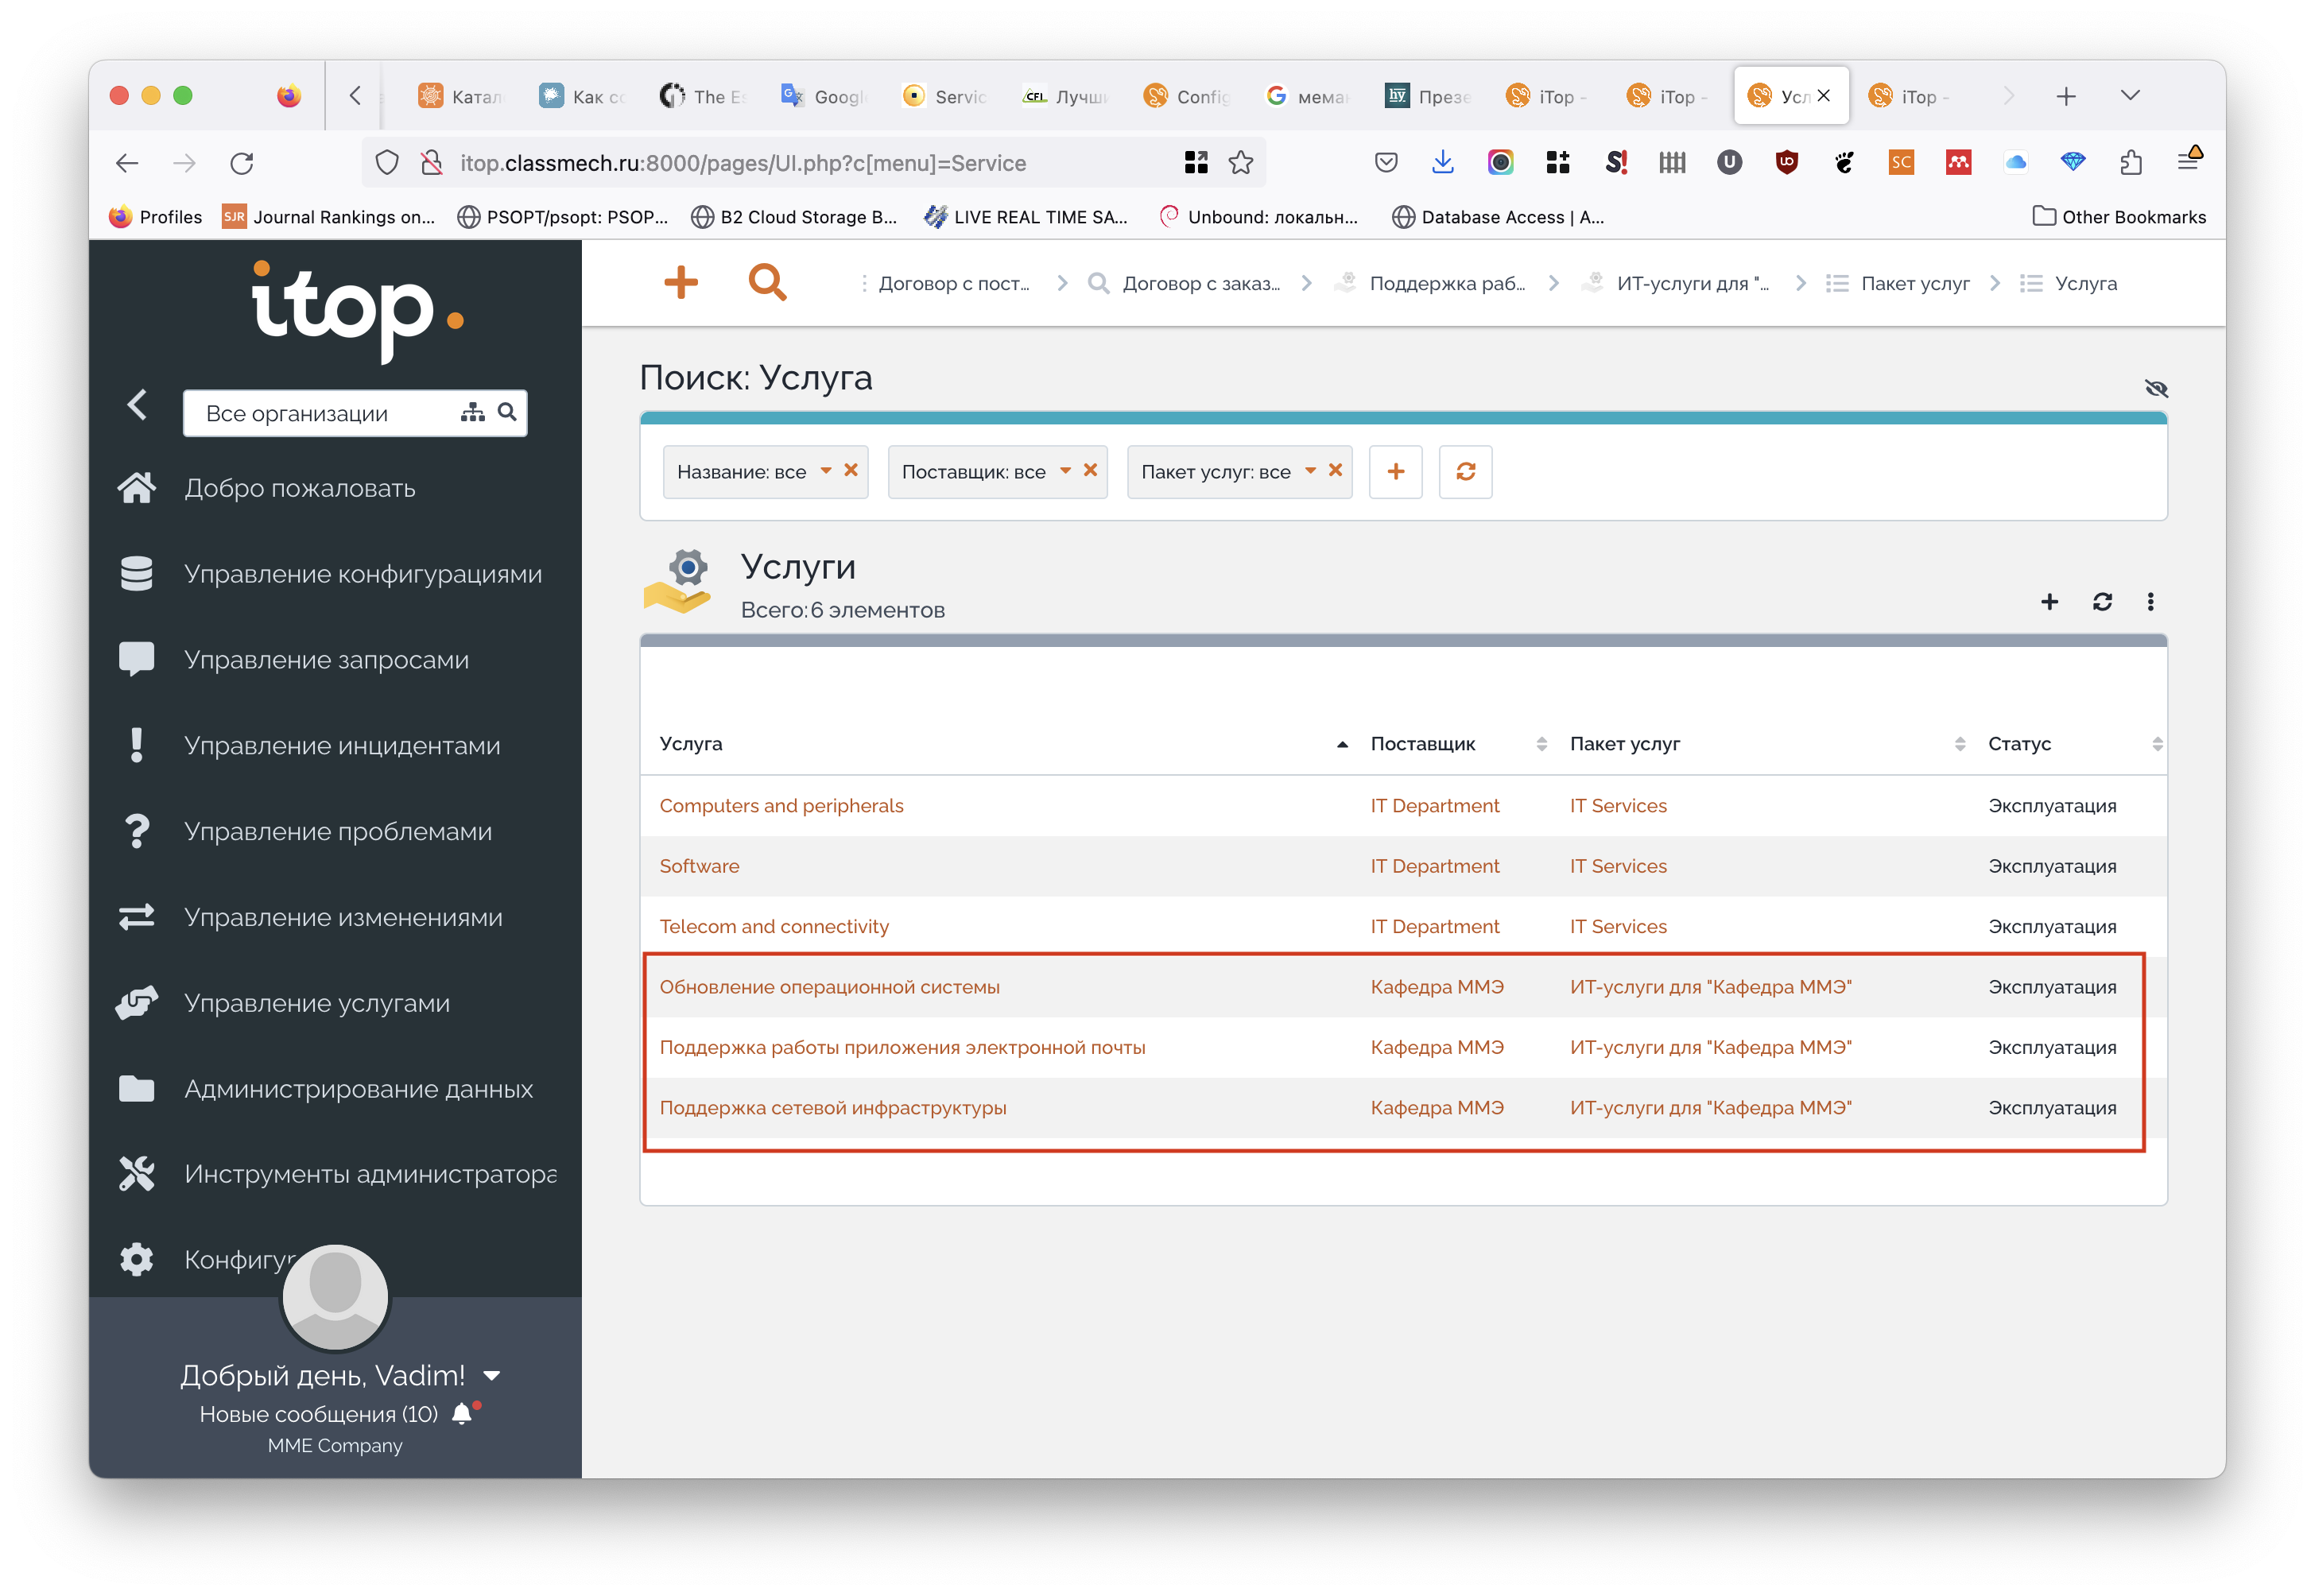The width and height of the screenshot is (2315, 1596).
Task: Expand the Название: все filter dropdown
Action: (826, 471)
